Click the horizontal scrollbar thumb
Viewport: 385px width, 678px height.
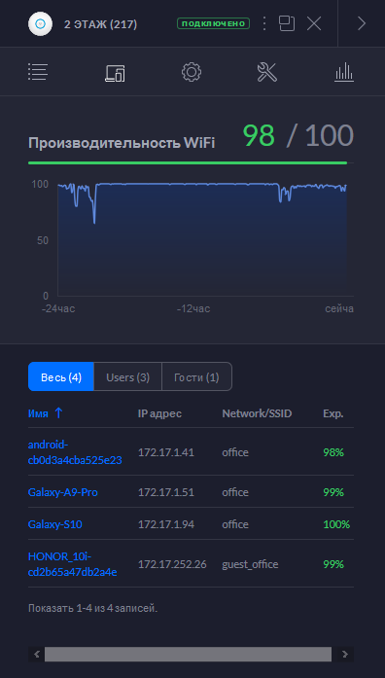pos(188,655)
